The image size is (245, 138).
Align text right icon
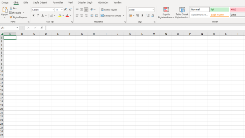coord(86,15)
